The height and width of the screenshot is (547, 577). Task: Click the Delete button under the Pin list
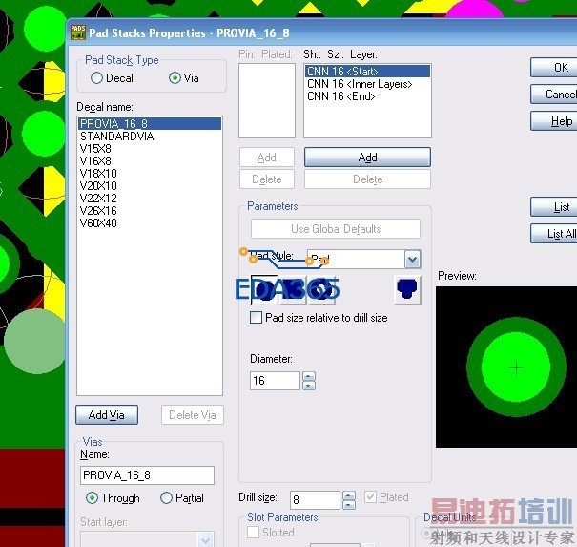coord(267,179)
